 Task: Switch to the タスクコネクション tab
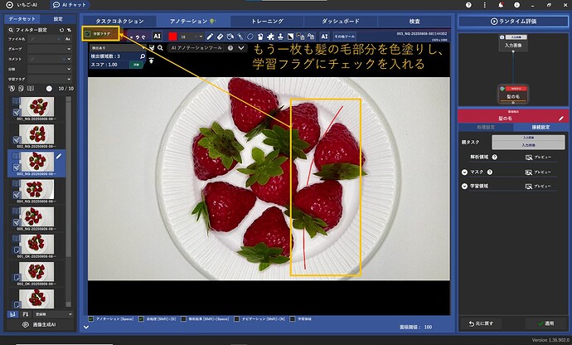tap(119, 22)
